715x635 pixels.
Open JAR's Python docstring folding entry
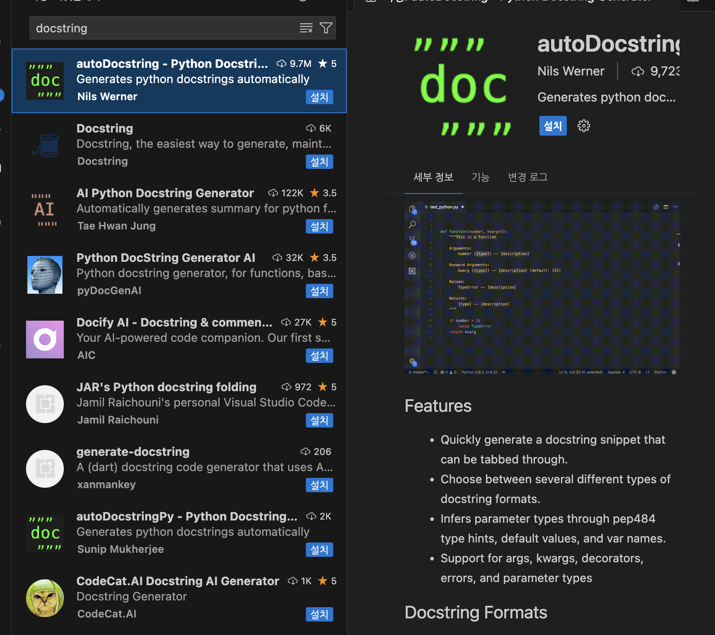click(x=179, y=404)
